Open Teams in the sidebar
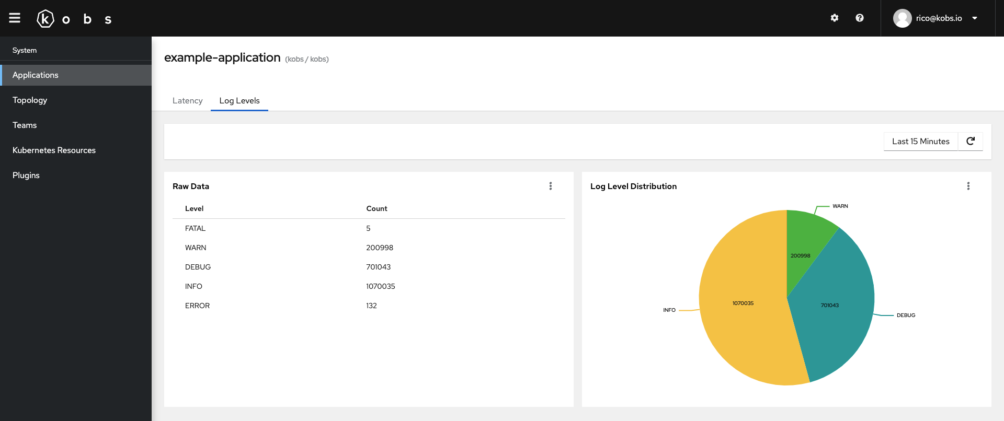1004x421 pixels. tap(76, 125)
